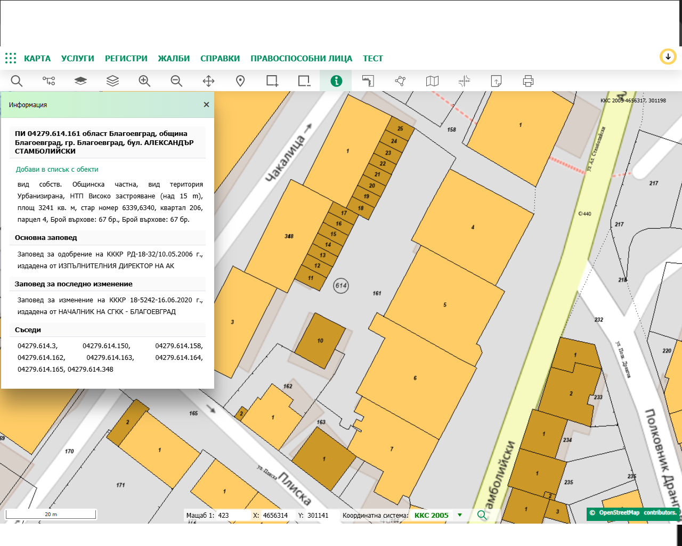This screenshot has width=682, height=546.
Task: Open the СПРАВКИ menu
Action: 220,59
